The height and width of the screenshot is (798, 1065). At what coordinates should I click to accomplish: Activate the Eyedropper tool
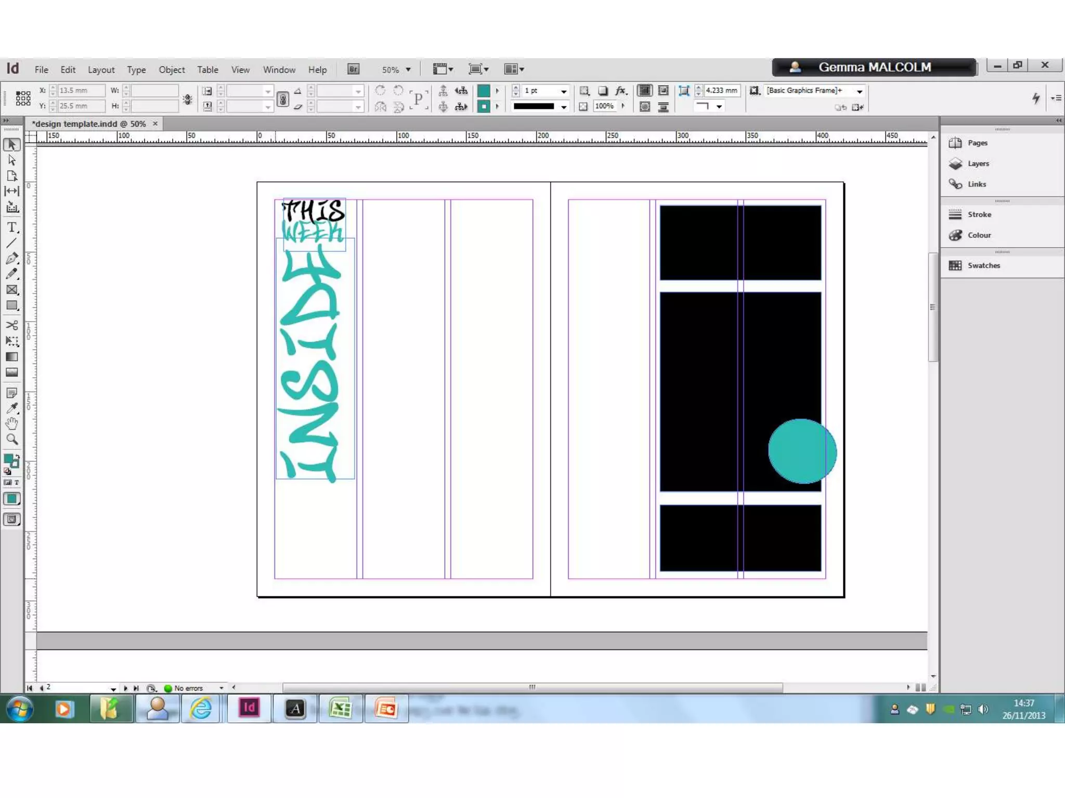(x=12, y=408)
